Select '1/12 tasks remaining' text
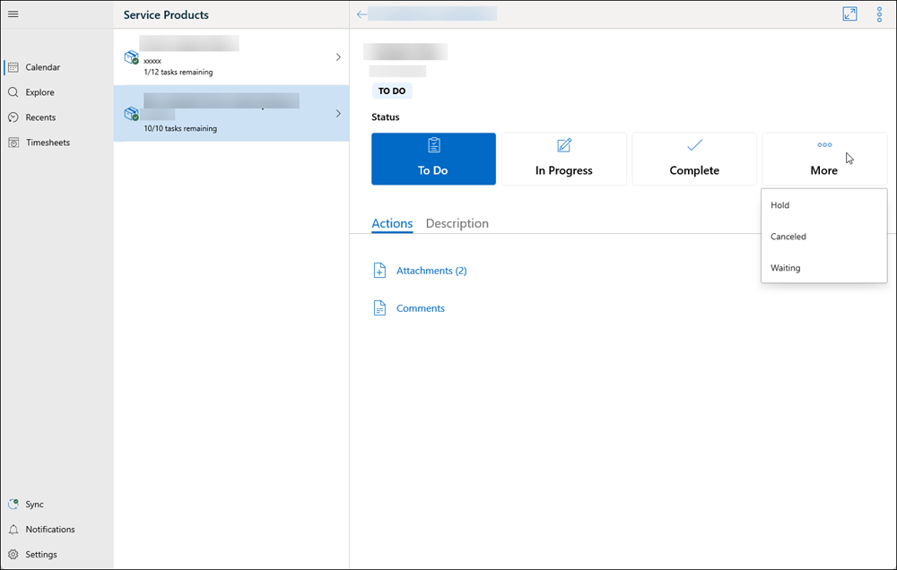897x570 pixels. point(179,72)
